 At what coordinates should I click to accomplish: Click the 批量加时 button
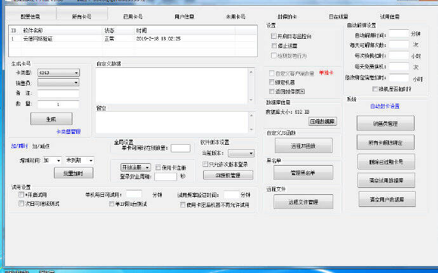click(77, 173)
